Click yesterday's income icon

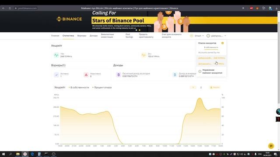tap(175, 75)
